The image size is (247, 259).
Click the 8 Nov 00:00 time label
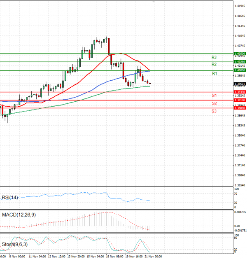point(17,257)
